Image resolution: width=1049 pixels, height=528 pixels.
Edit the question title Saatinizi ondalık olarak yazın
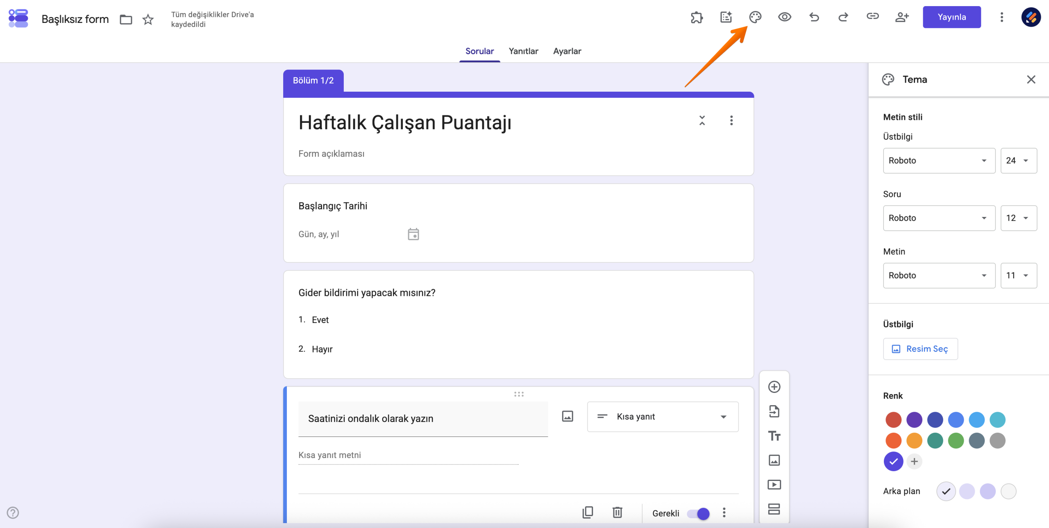[x=423, y=419]
